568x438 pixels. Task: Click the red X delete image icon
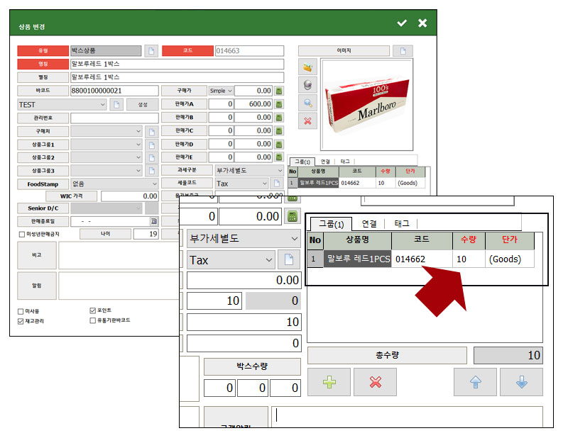pos(307,120)
